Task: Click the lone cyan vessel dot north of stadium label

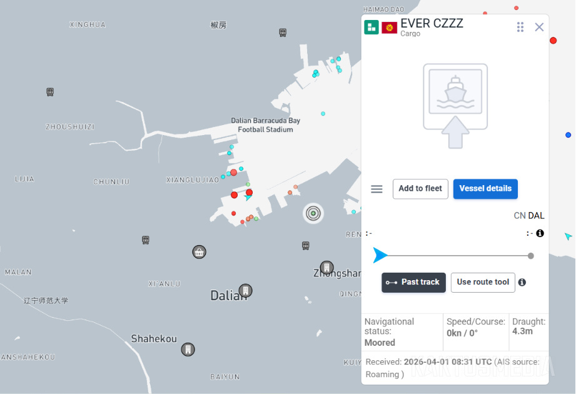Action: point(323,114)
